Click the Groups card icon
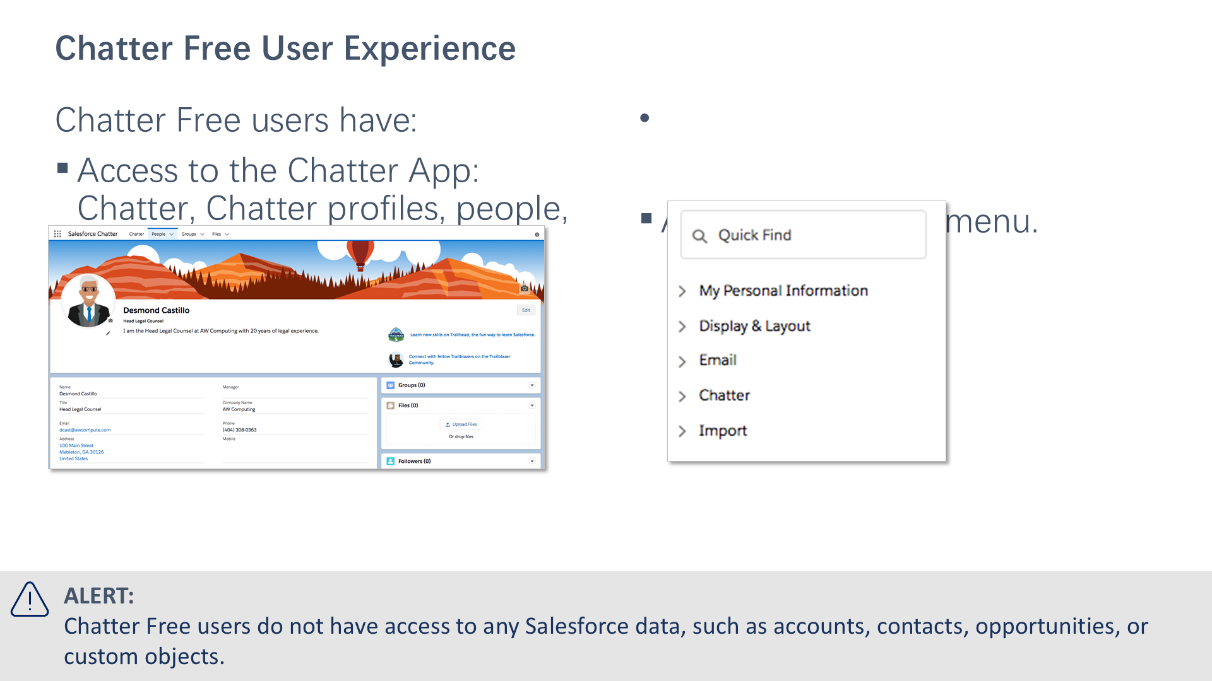This screenshot has height=681, width=1212. 391,385
